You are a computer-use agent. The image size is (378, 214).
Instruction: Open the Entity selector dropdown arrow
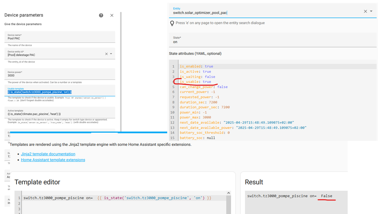click(371, 11)
